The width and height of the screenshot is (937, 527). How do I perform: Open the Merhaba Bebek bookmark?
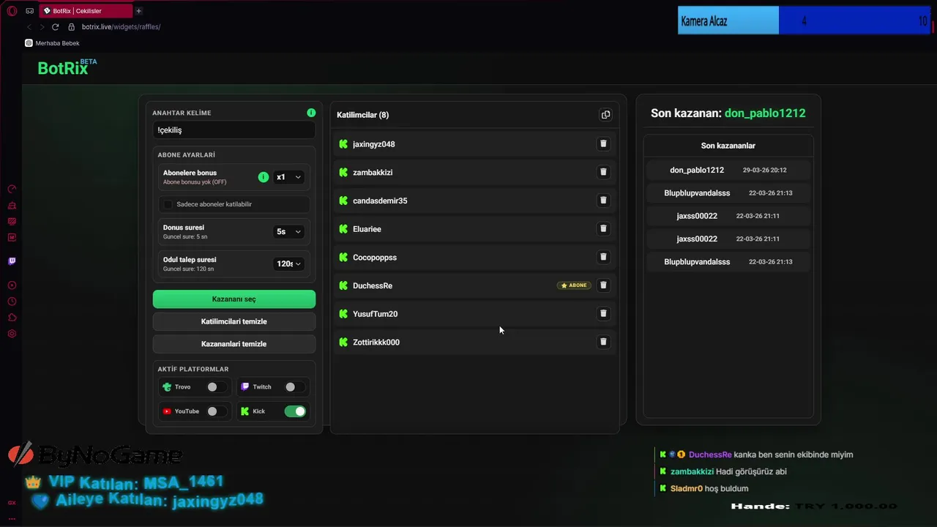52,43
